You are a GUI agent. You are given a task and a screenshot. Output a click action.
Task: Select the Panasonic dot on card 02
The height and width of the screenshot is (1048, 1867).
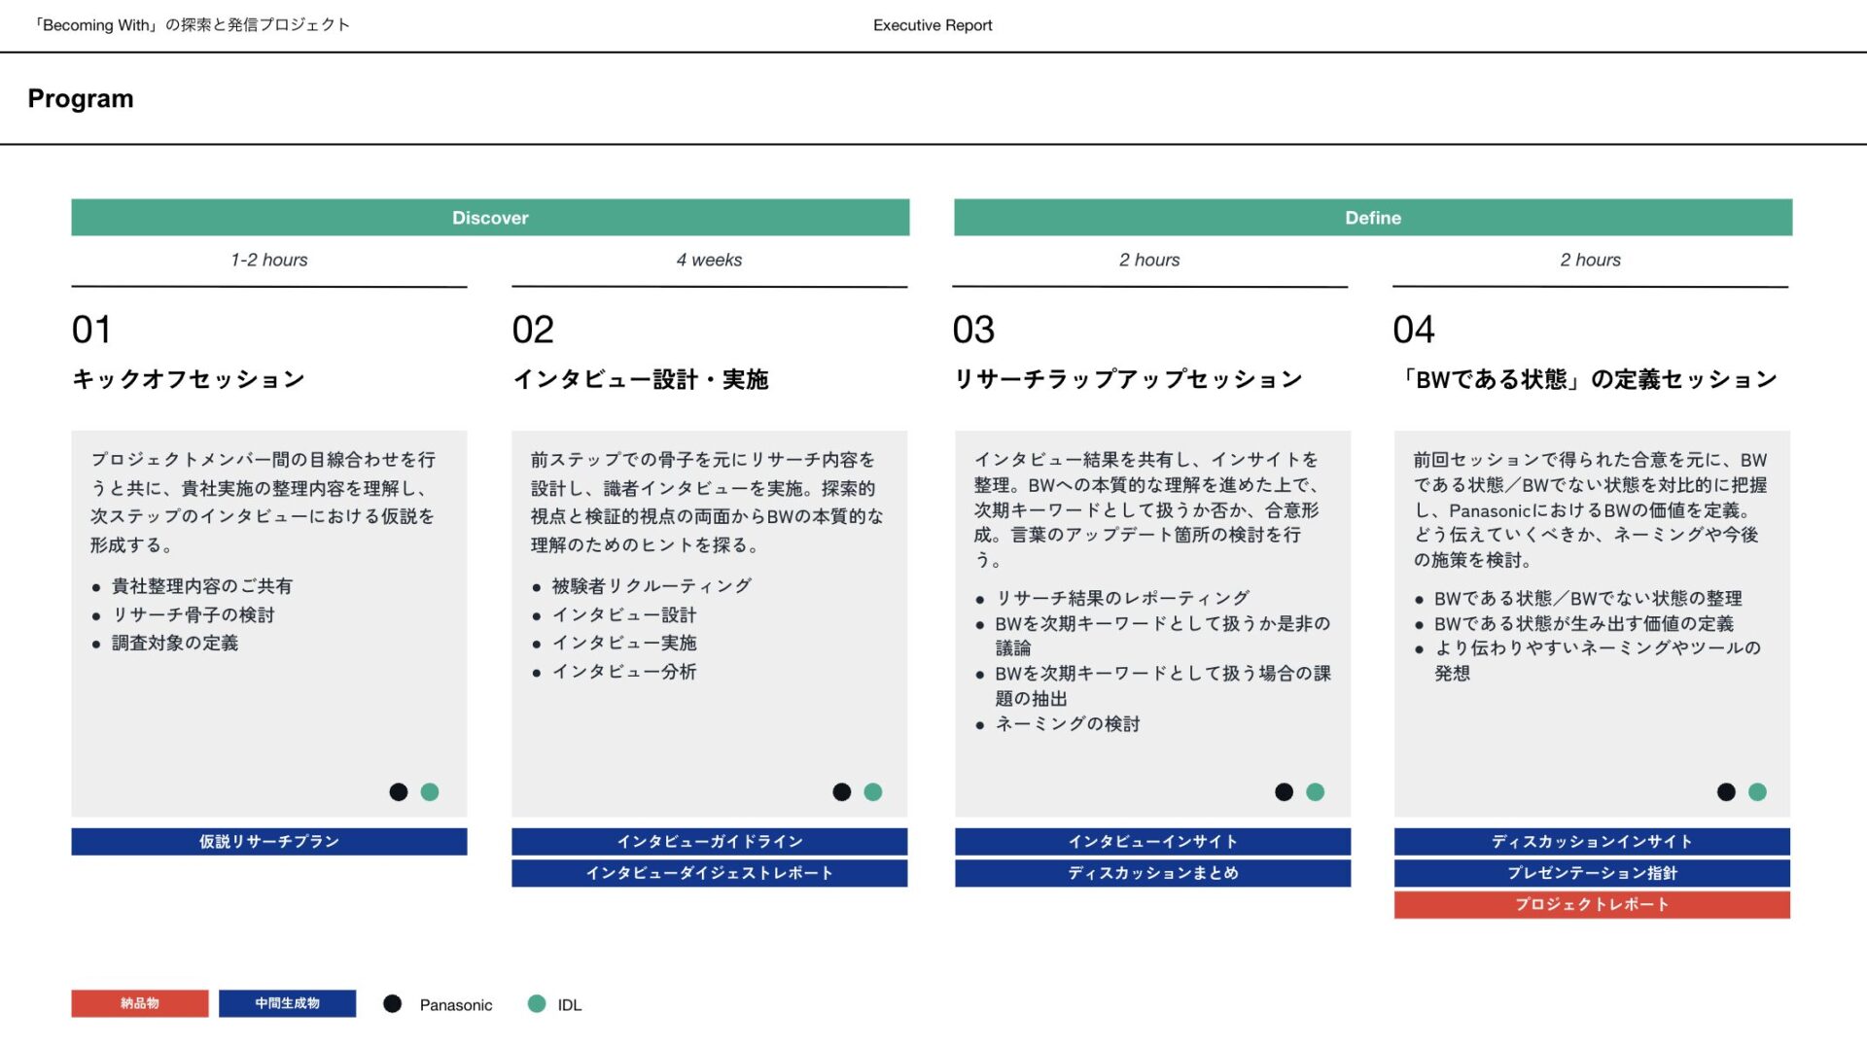pos(840,792)
